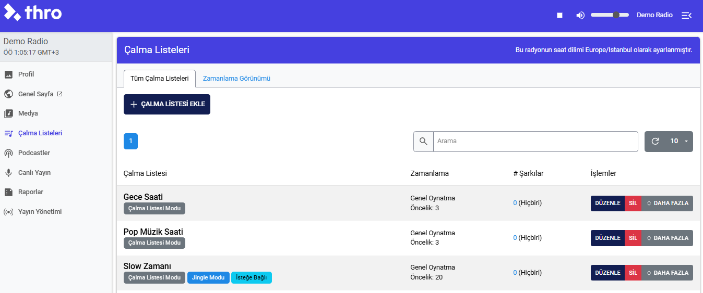This screenshot has width=703, height=293.
Task: Click the playlist icon beside Çalma Listeleri
Action: [8, 133]
